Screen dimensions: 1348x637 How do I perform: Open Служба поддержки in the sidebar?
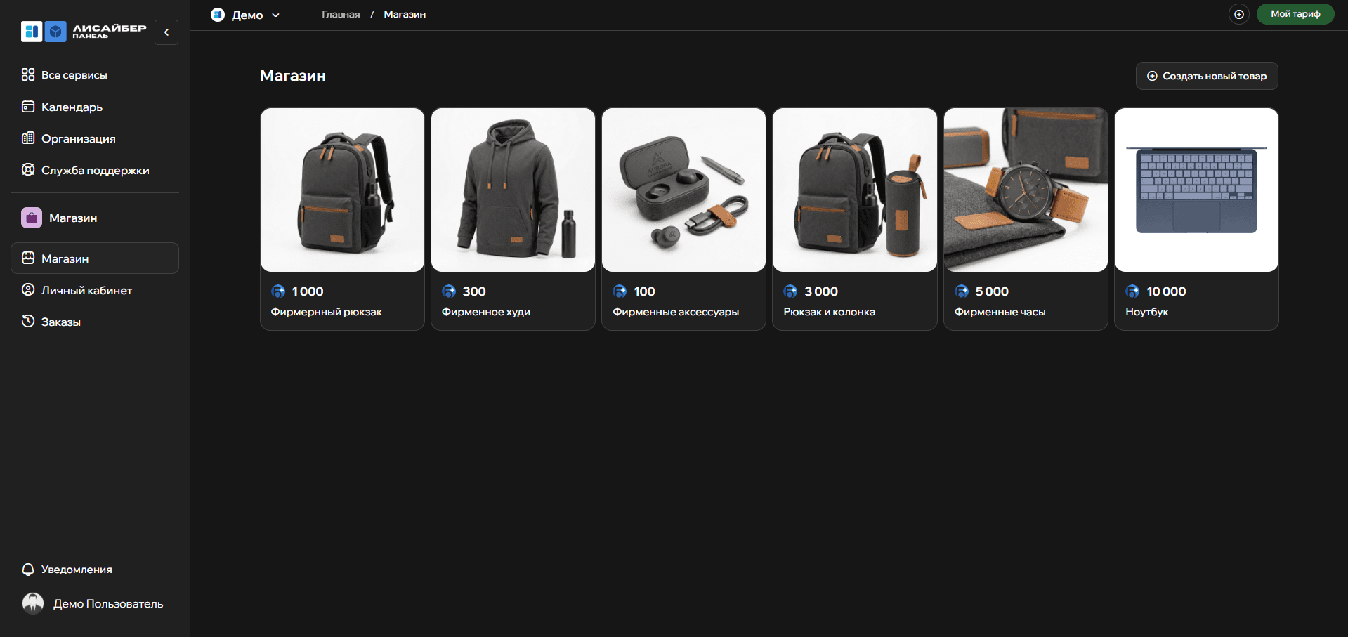tap(95, 170)
